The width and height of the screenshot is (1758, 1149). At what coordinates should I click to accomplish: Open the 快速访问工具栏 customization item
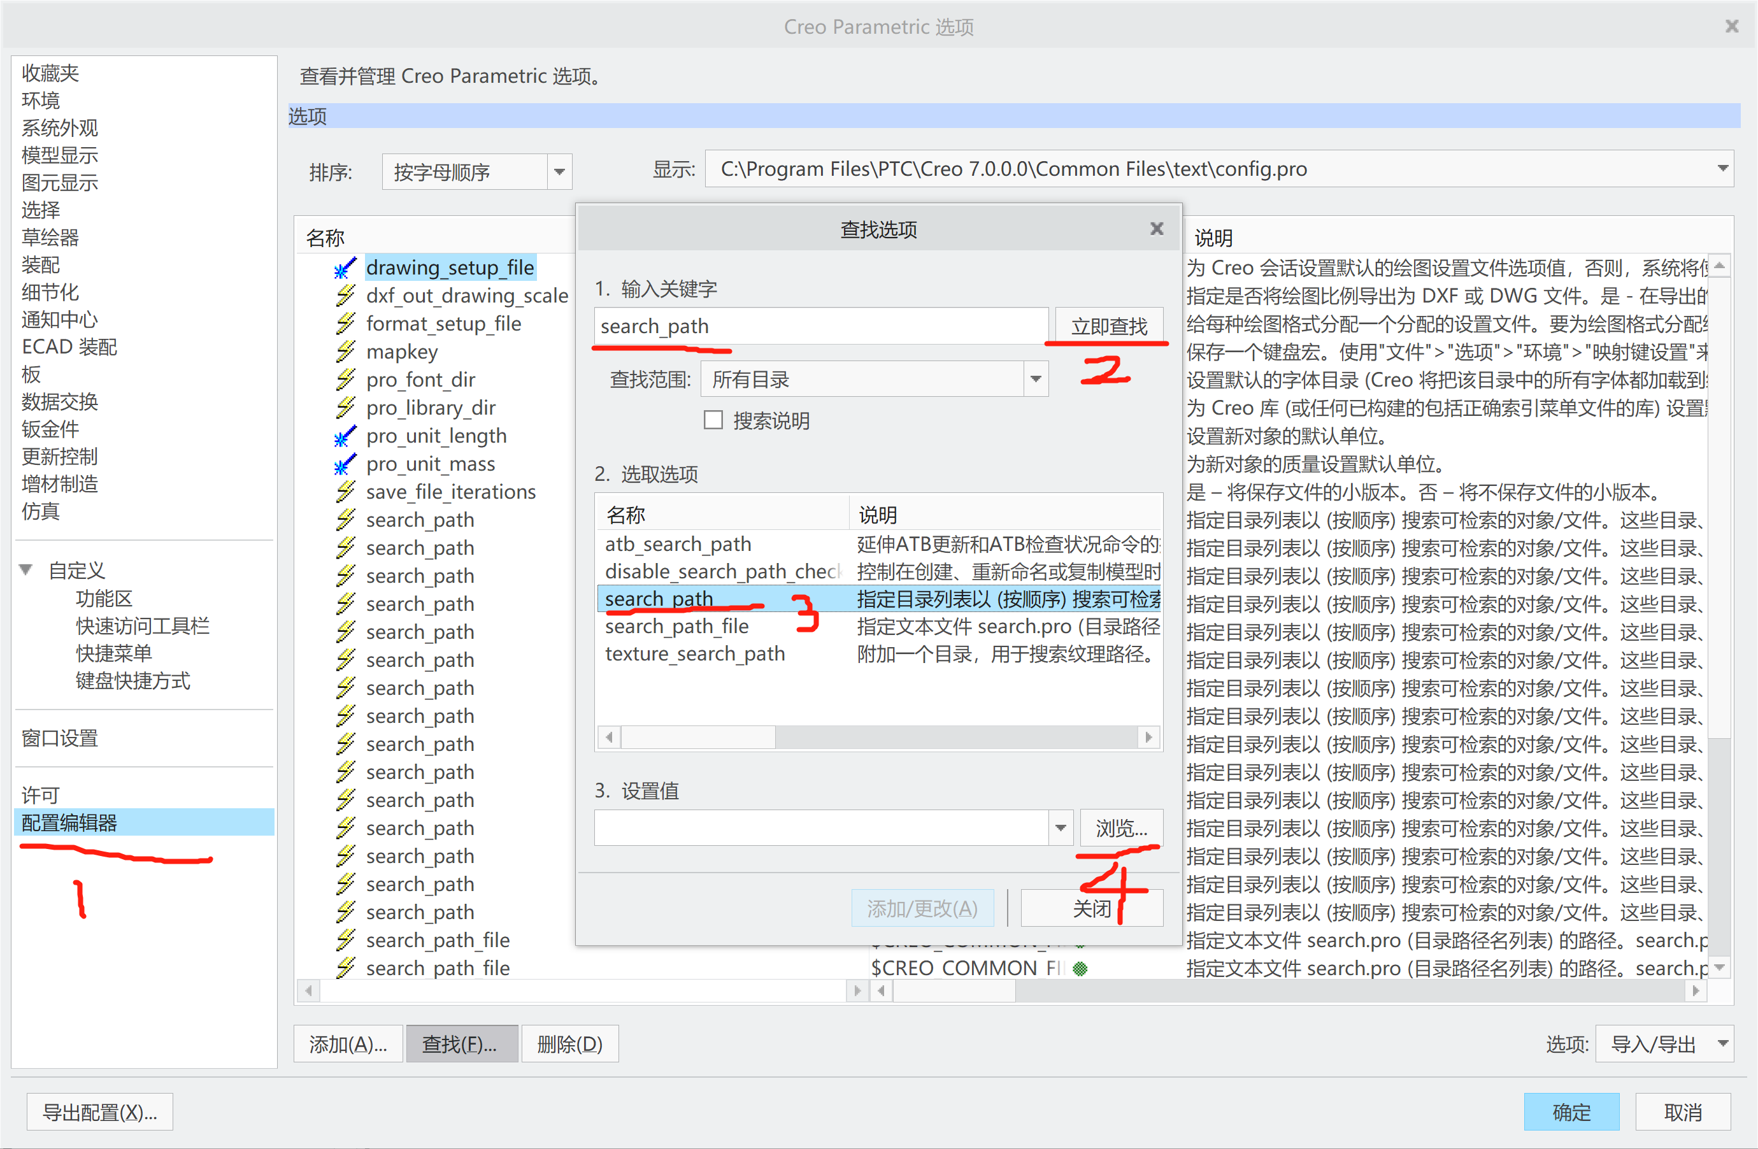[x=143, y=626]
